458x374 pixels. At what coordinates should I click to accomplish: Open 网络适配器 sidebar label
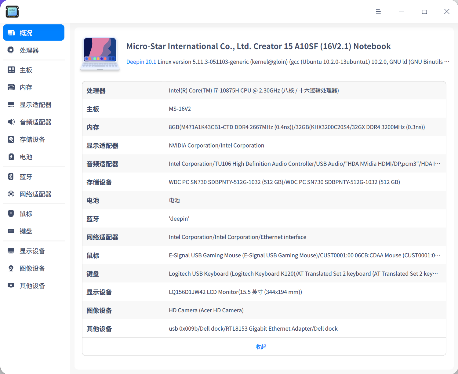[x=35, y=194]
